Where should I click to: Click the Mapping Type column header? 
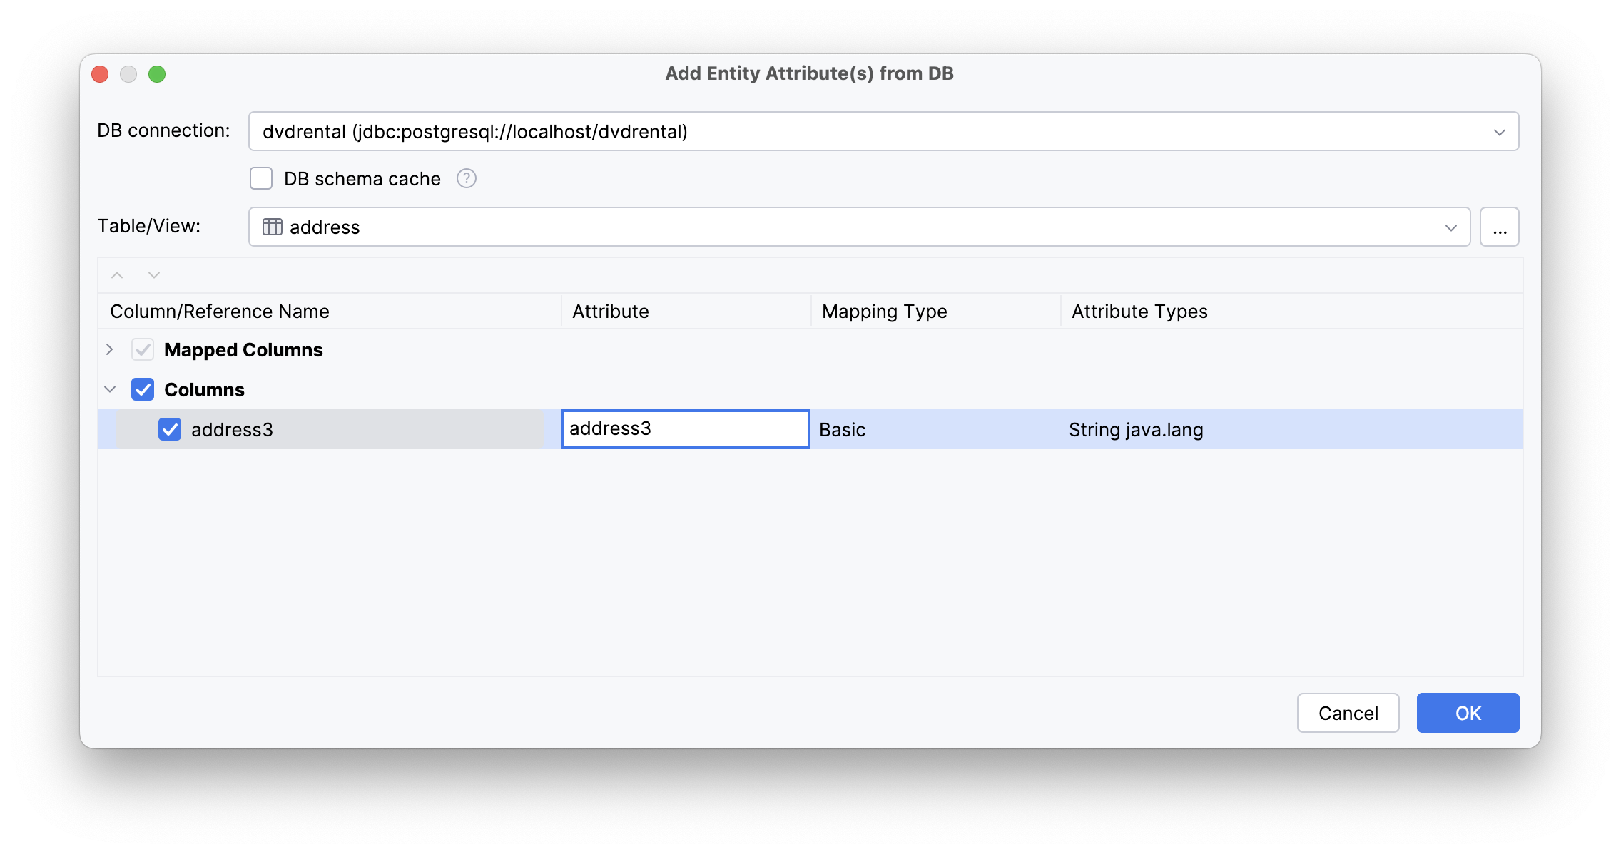click(x=884, y=311)
